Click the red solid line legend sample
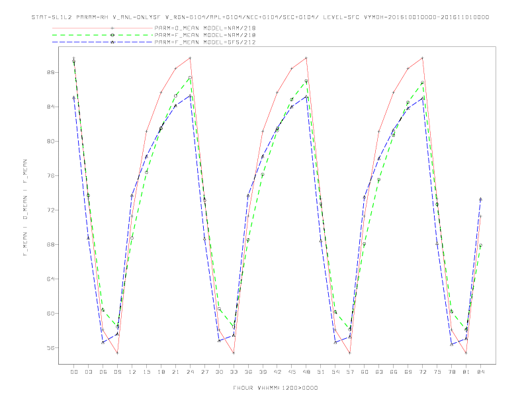Screen dimensions: 524x405 [x=103, y=28]
